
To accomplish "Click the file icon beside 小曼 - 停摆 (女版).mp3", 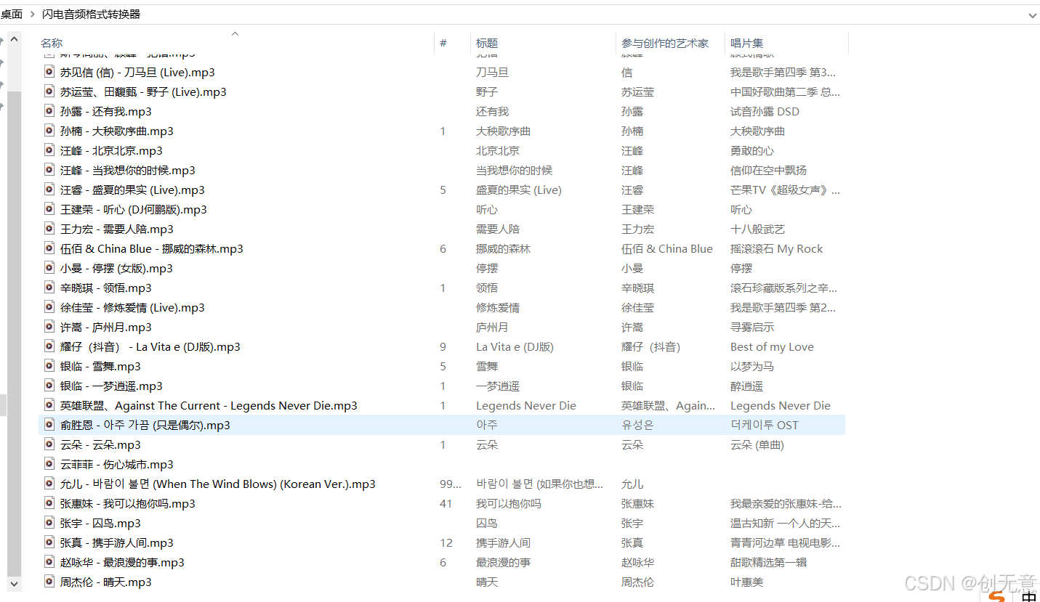I will click(49, 268).
